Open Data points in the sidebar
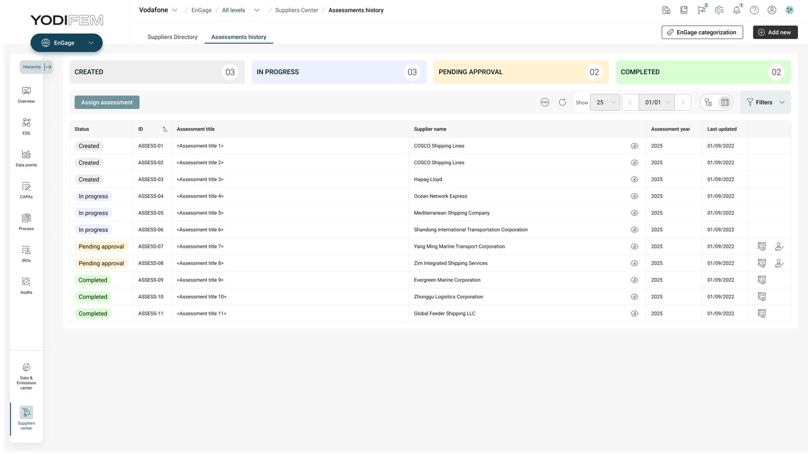The width and height of the screenshot is (808, 456). tap(26, 158)
